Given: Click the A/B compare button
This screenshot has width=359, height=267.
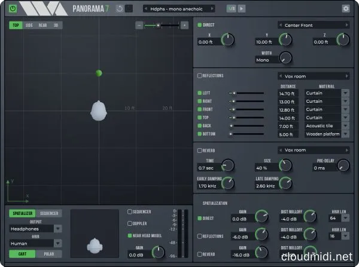Looking at the screenshot, I should [232, 9].
